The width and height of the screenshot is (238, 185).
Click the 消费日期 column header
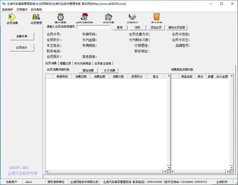pyautogui.click(x=81, y=76)
